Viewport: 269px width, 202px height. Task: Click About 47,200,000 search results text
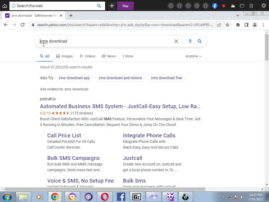coord(66,67)
